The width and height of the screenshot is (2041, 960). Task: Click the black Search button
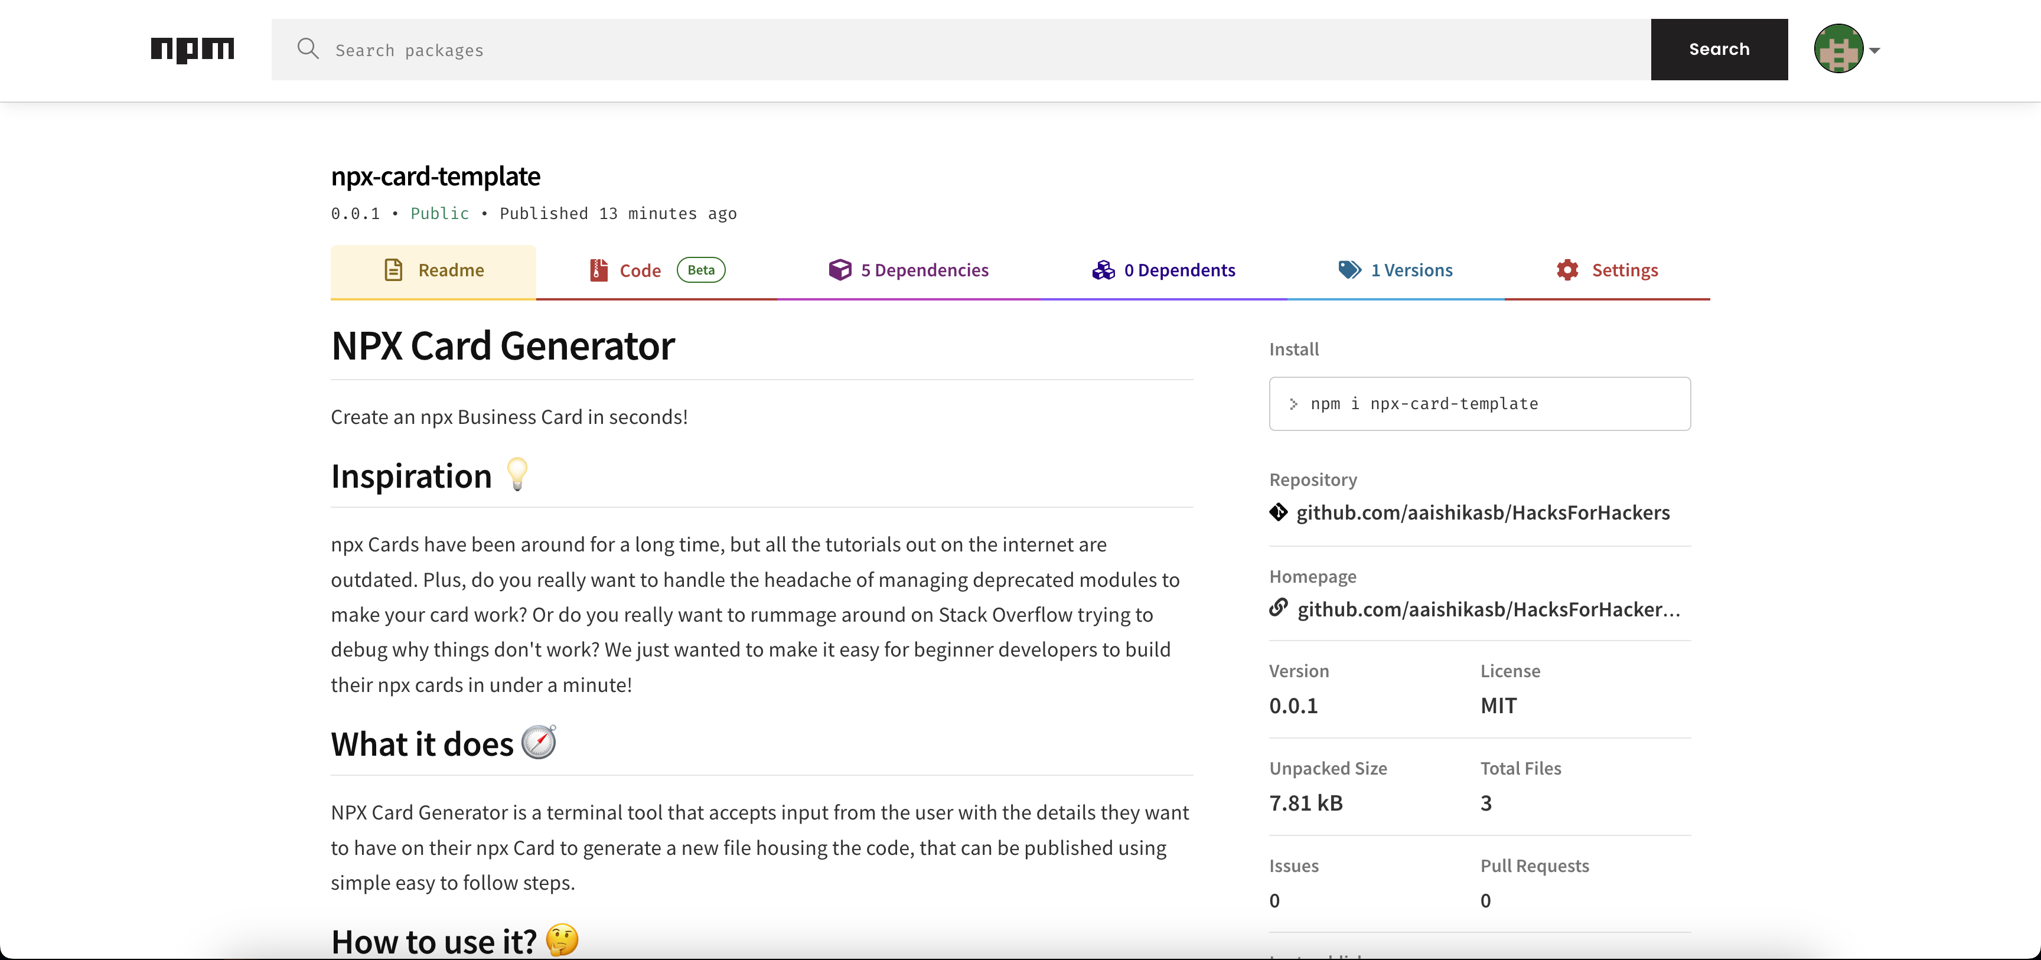click(x=1719, y=49)
